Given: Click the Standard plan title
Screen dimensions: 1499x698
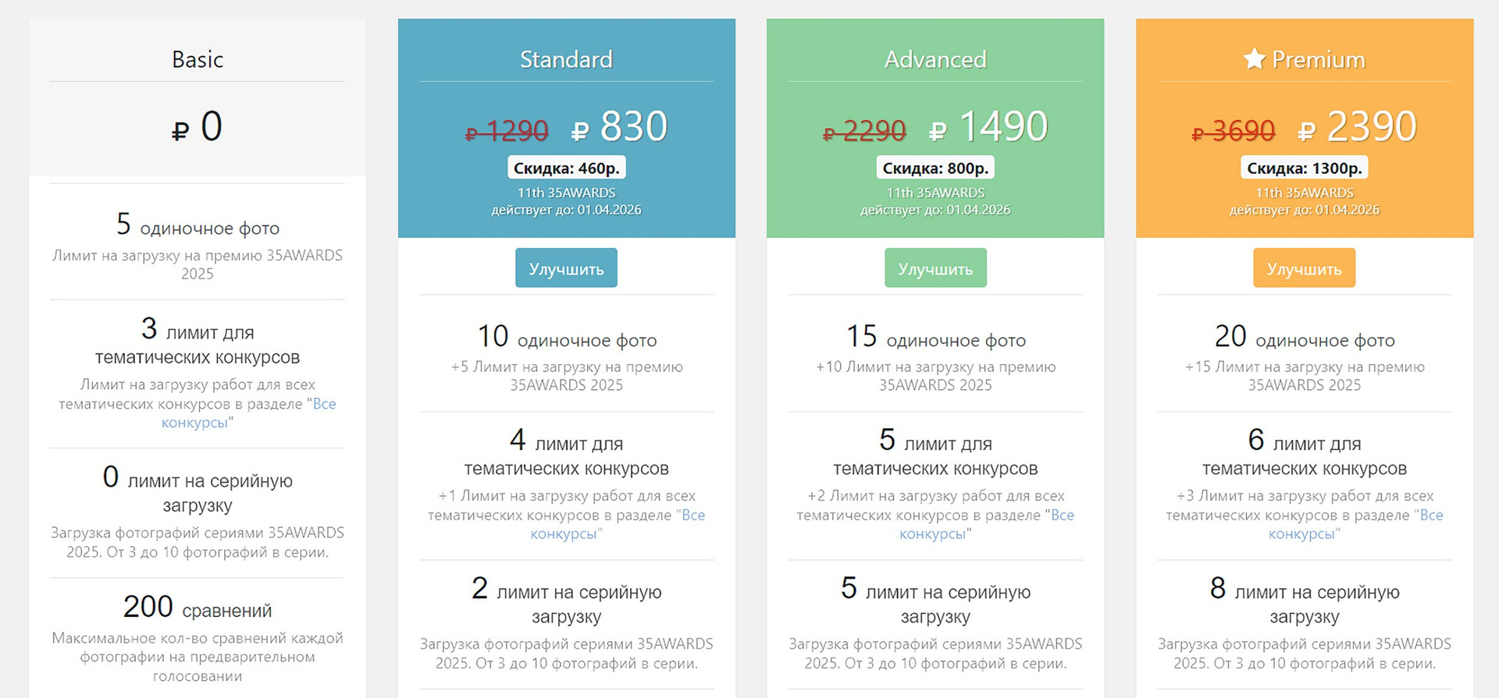Looking at the screenshot, I should [x=566, y=59].
